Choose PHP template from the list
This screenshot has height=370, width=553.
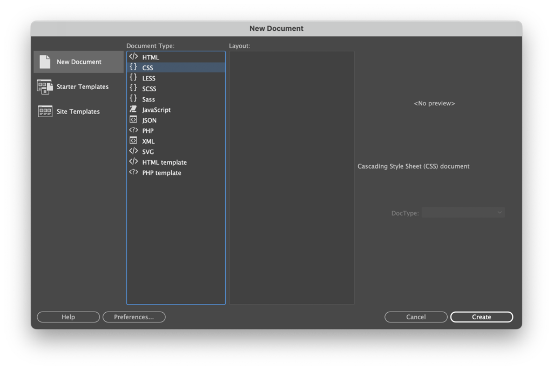161,173
